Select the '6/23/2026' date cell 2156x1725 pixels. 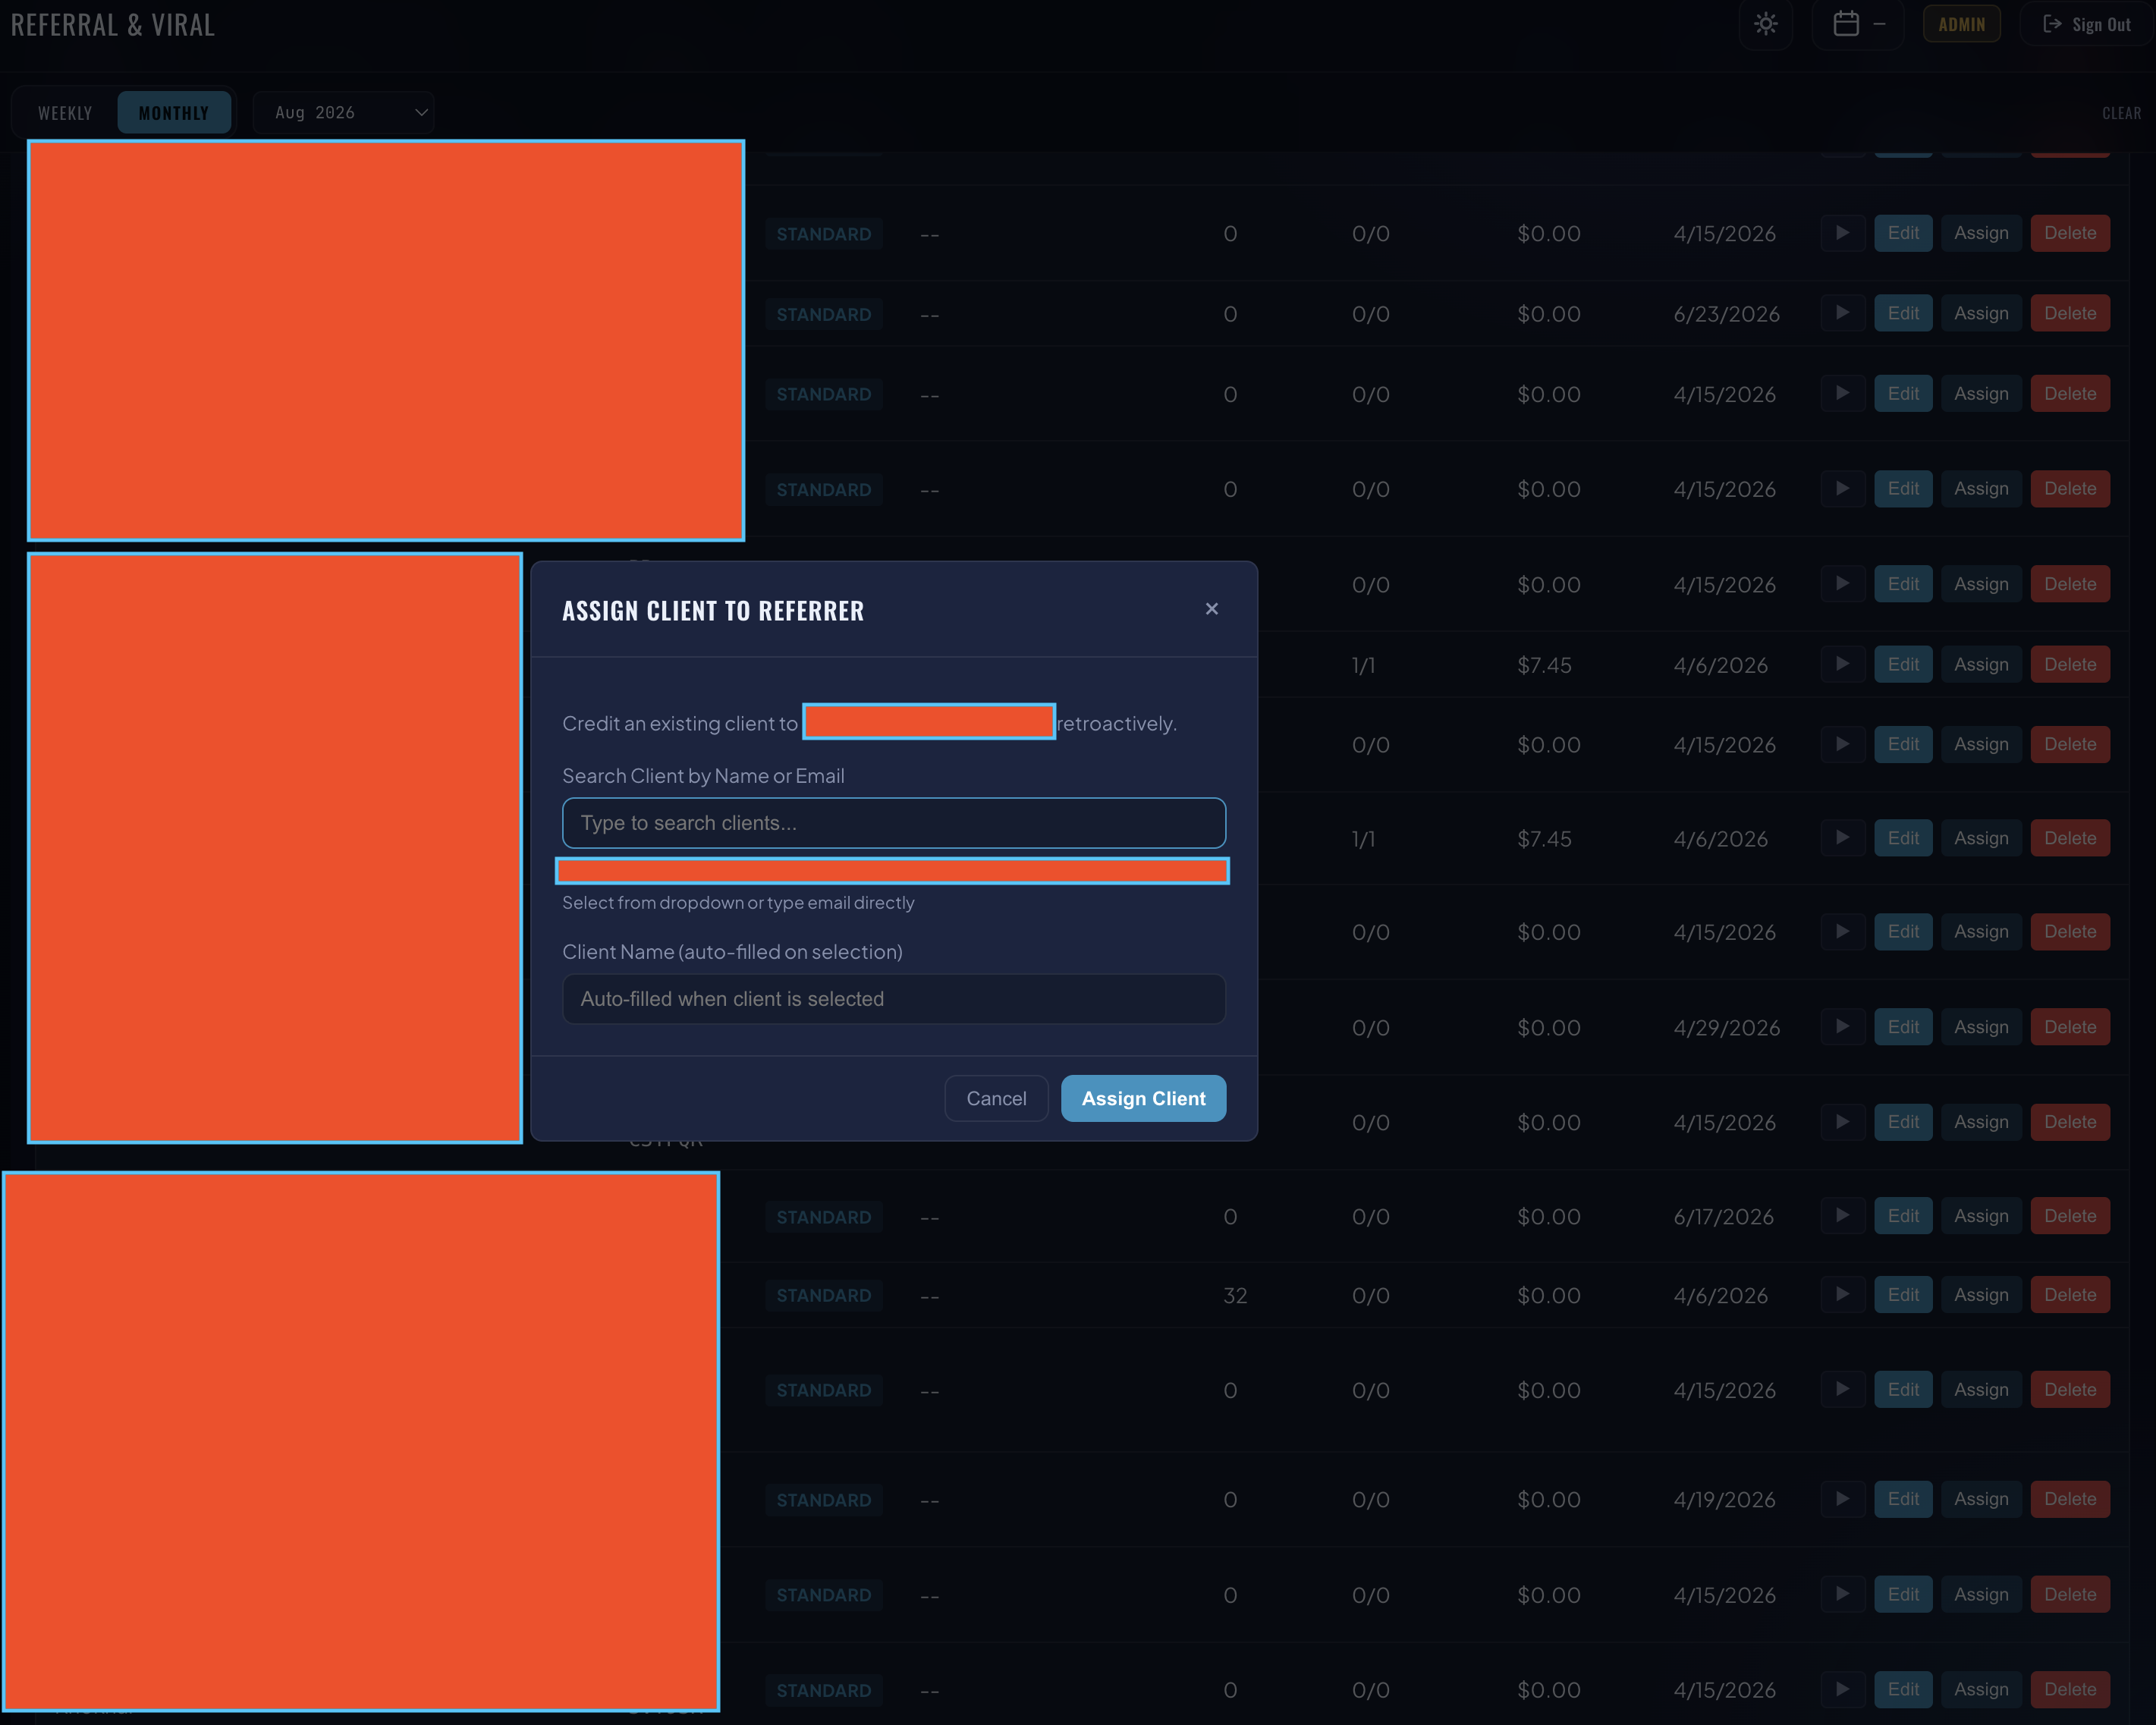pos(1726,314)
